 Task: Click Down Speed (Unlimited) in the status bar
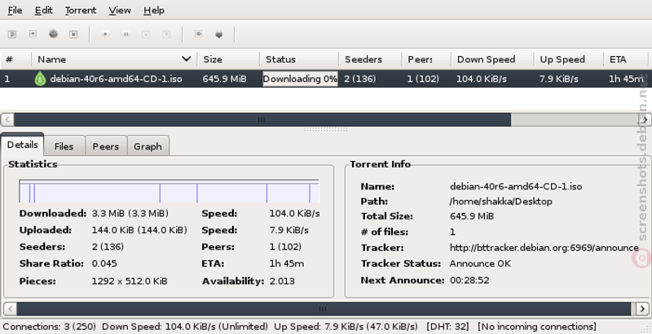click(x=185, y=327)
